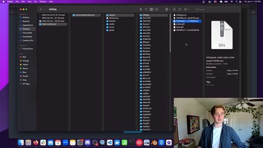Filter by the Red tag
The height and width of the screenshot is (148, 263).
[24, 57]
